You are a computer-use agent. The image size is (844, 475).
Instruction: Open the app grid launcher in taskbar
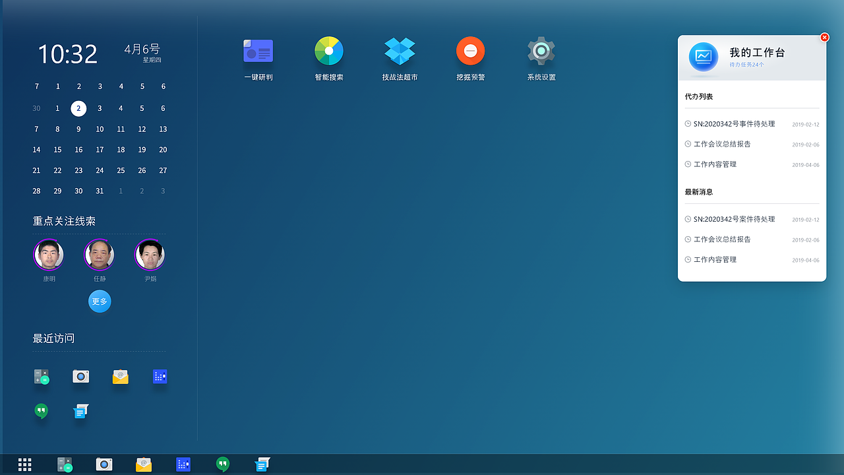pos(25,464)
